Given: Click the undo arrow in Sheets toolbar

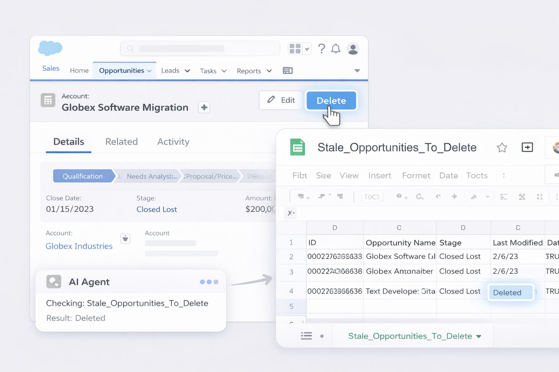Looking at the screenshot, I should click(x=438, y=197).
